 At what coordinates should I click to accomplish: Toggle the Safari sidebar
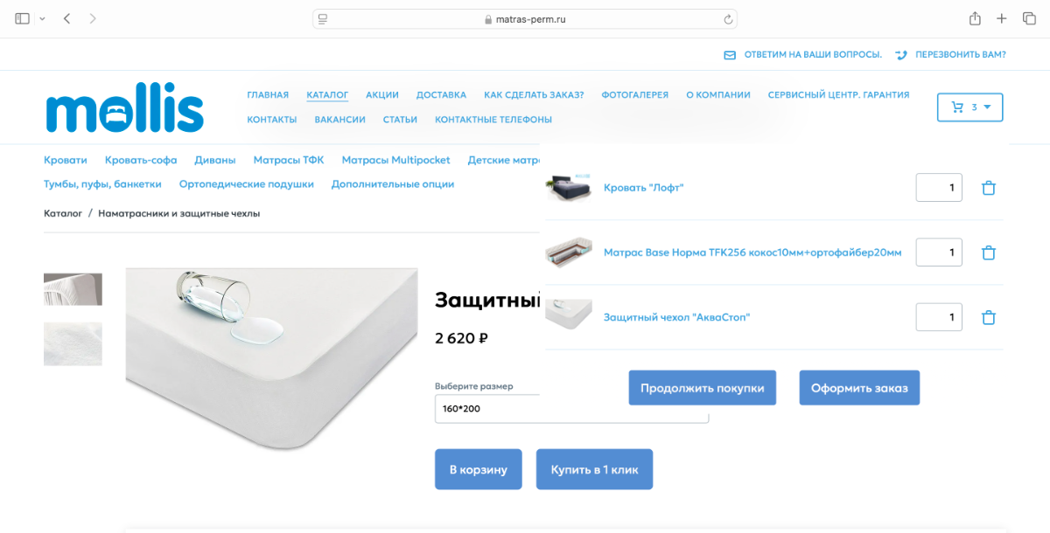click(x=23, y=18)
